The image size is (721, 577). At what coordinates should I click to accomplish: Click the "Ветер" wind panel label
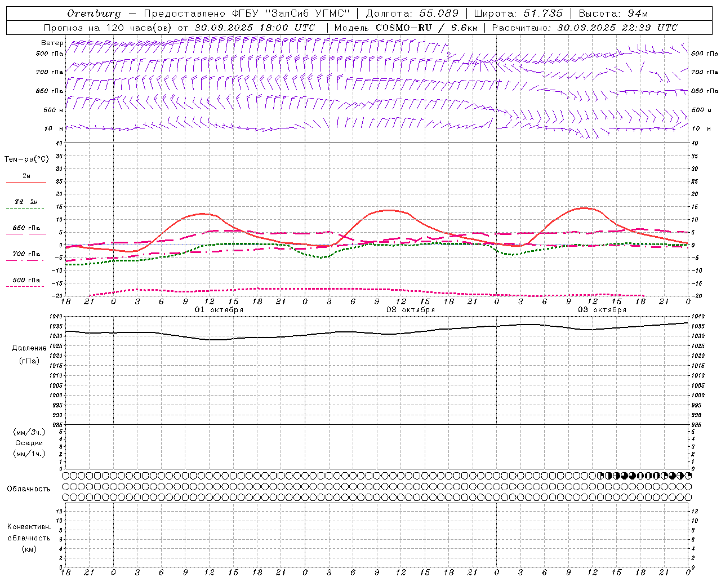pos(52,43)
